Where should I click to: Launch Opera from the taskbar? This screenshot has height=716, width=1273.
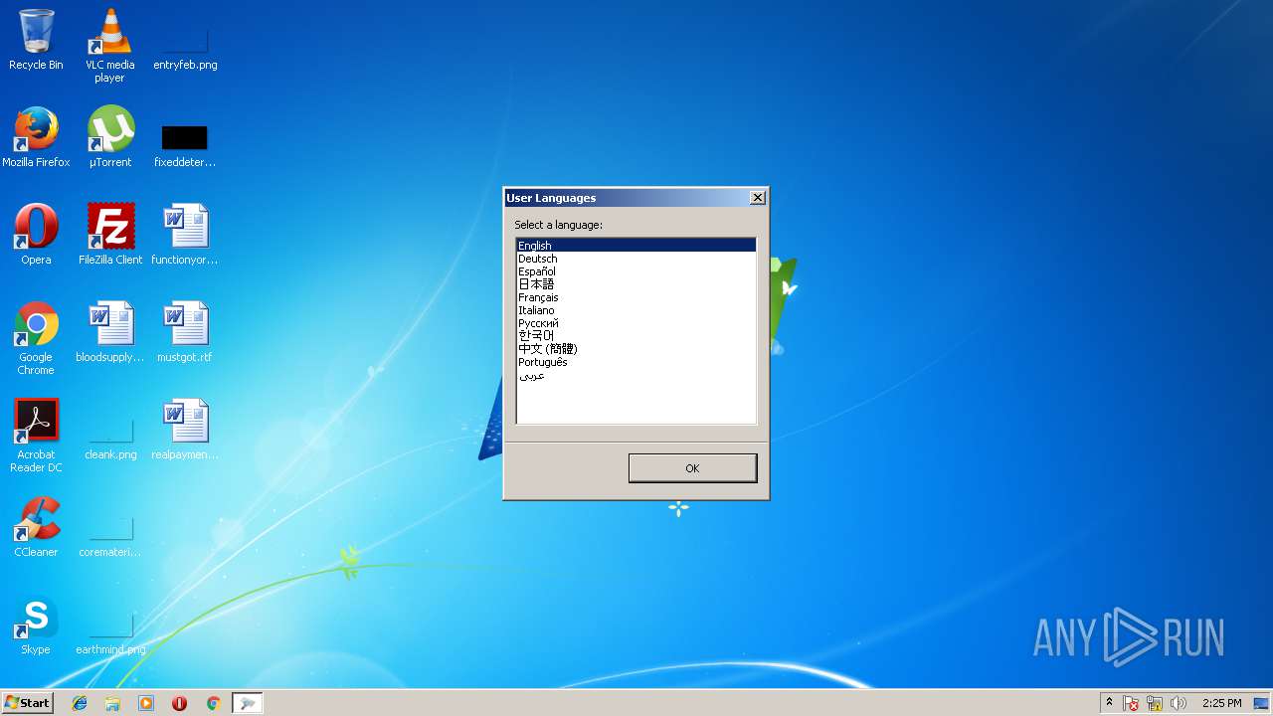tap(180, 703)
